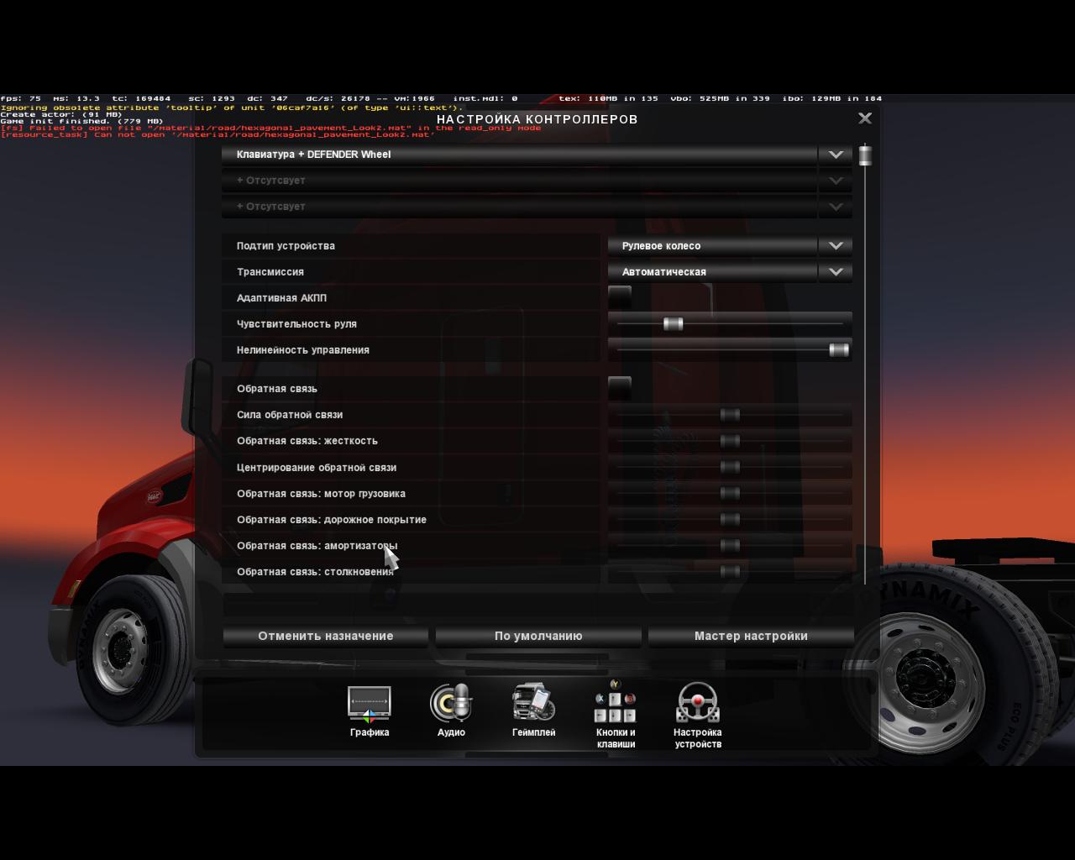Click the Отменить назначение button
This screenshot has width=1075, height=860.
(326, 636)
